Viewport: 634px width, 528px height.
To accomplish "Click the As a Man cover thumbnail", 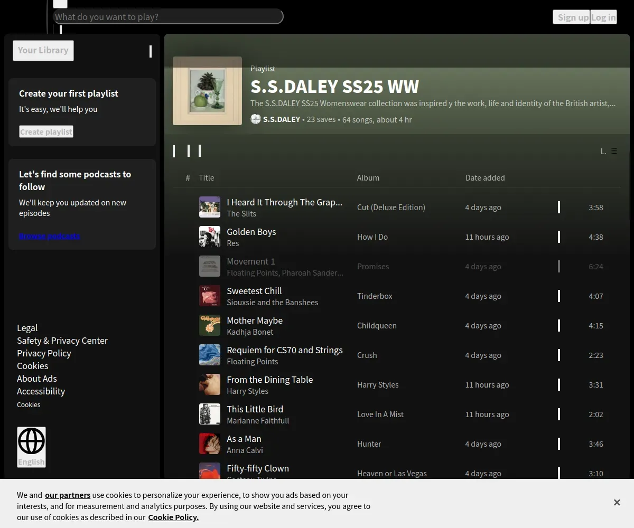I will pos(210,444).
